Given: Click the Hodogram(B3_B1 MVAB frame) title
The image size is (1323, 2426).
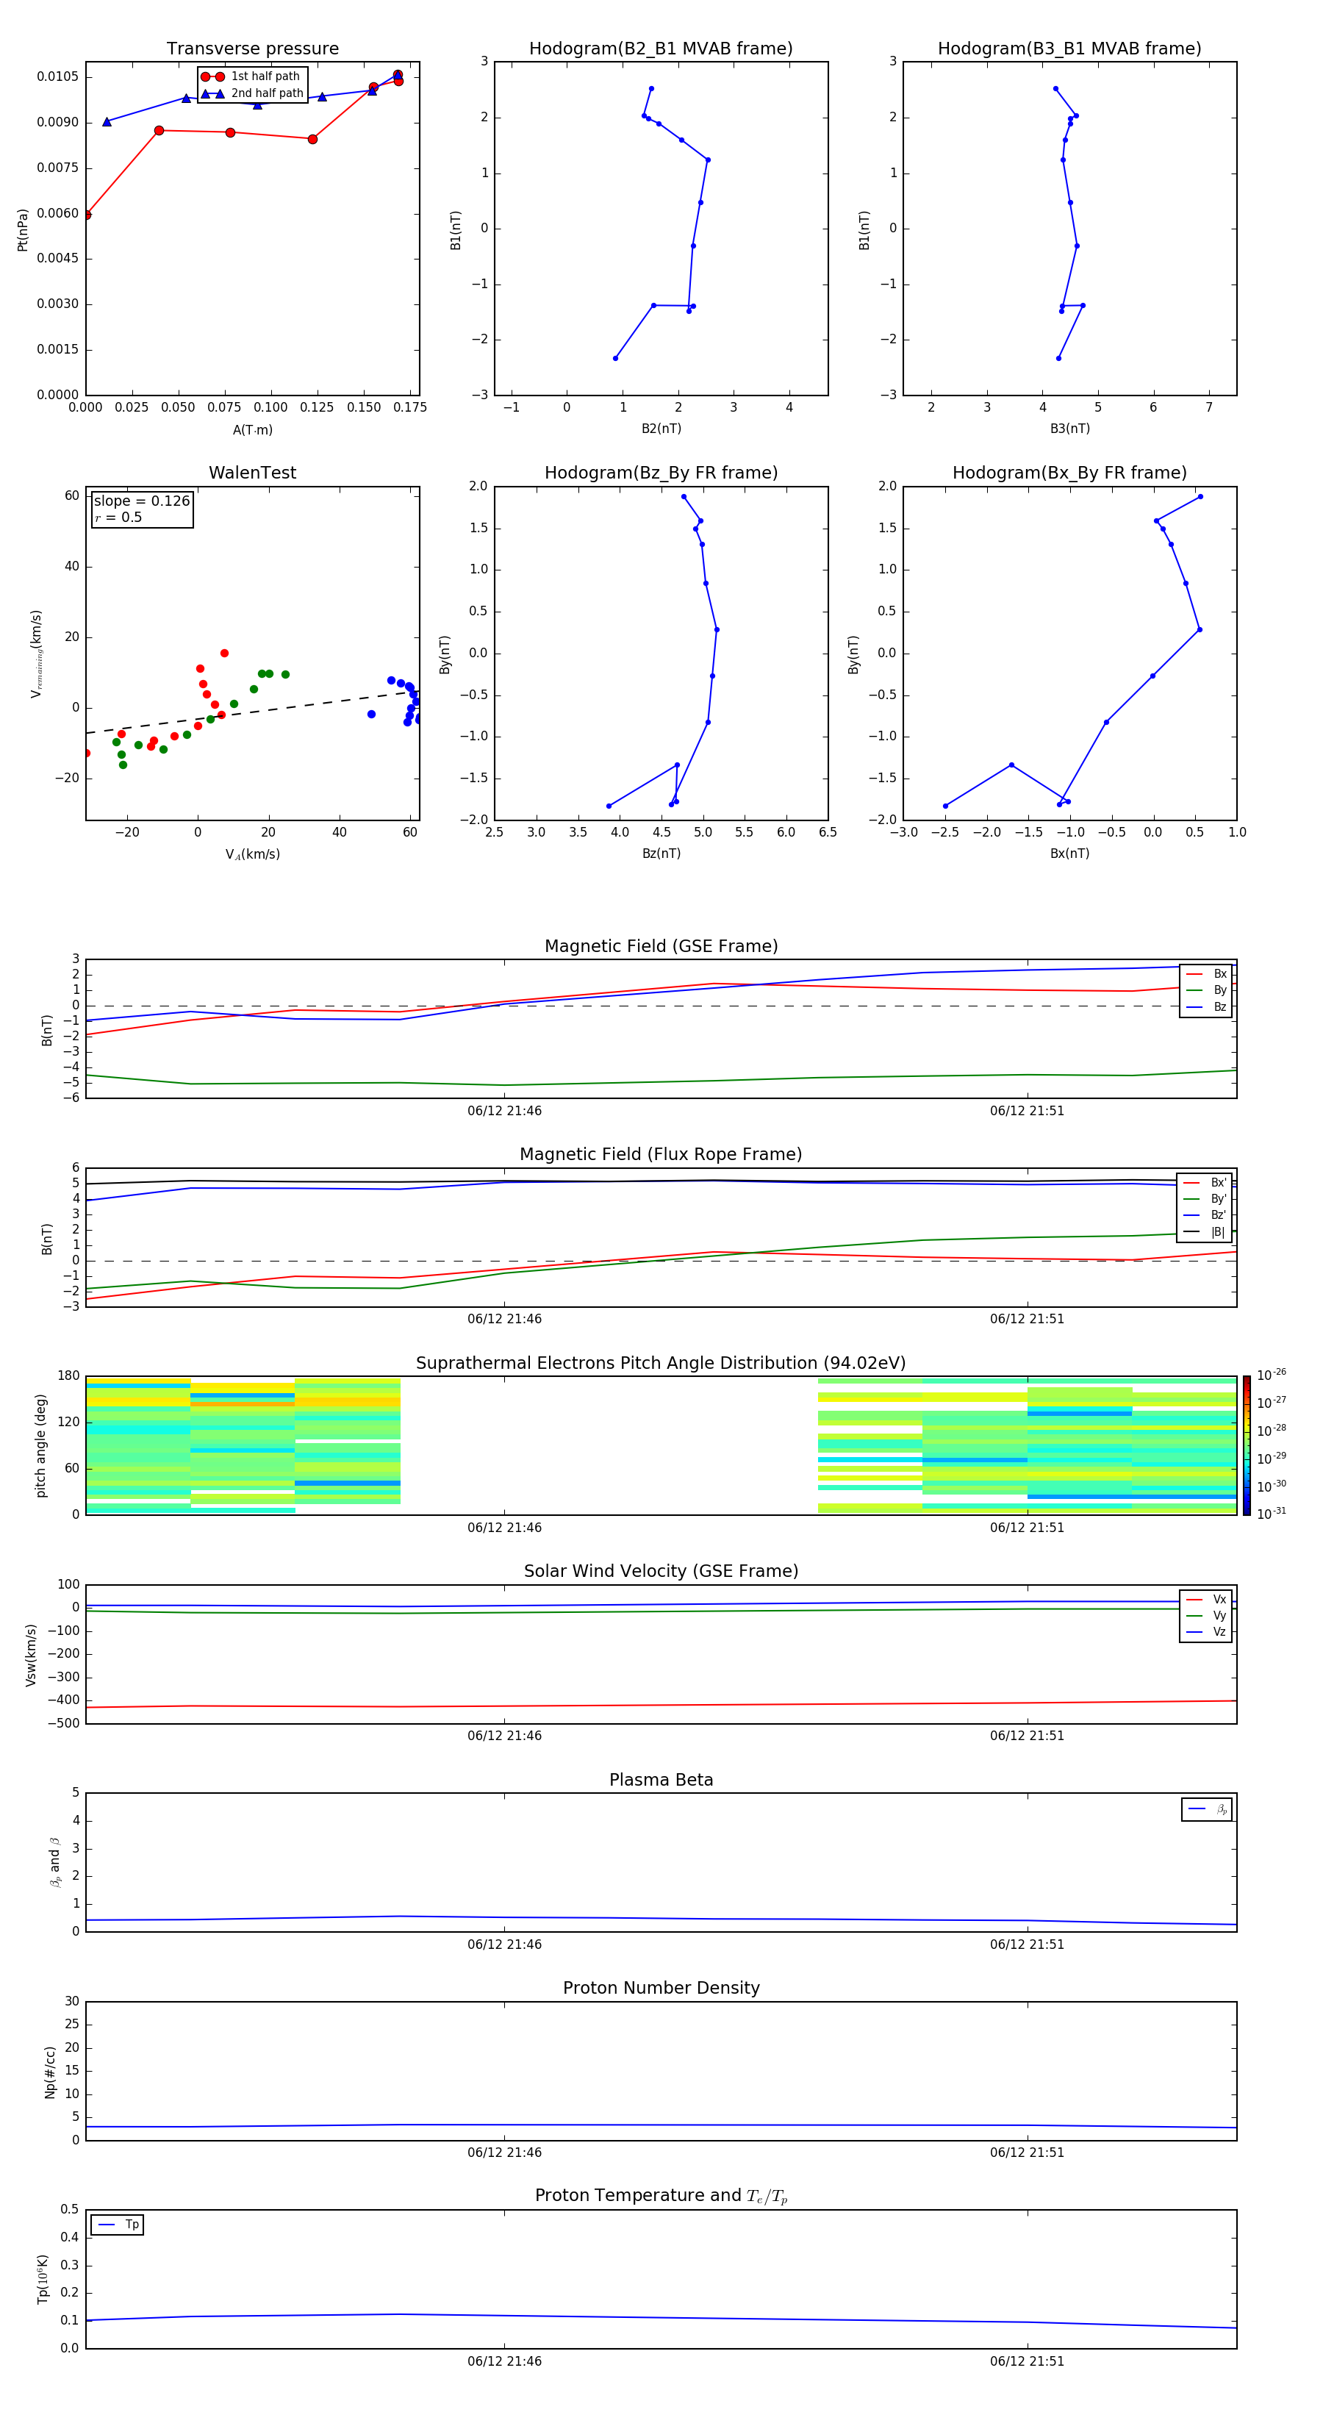Looking at the screenshot, I should click(x=1069, y=49).
